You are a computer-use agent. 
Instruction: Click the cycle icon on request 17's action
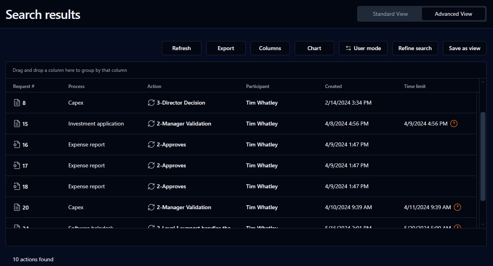point(151,166)
